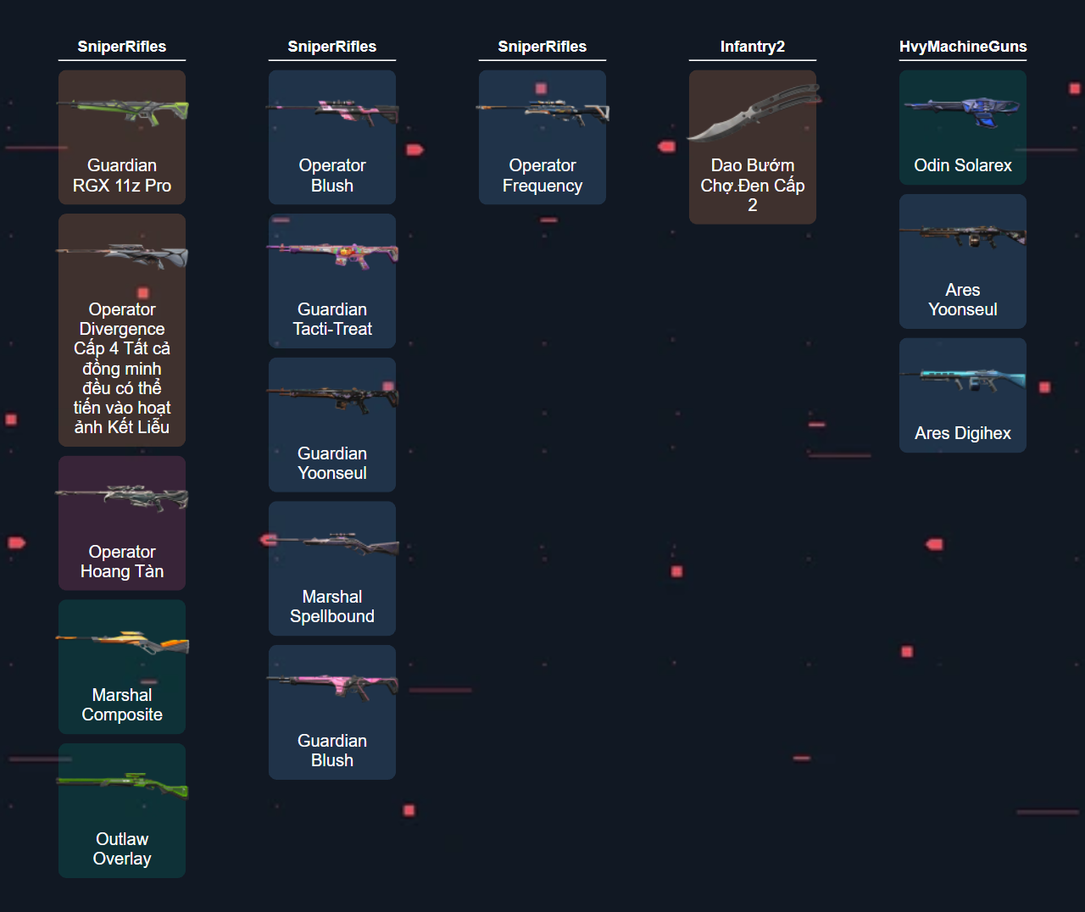The image size is (1085, 912).
Task: Choose the Ares Yoonseul skin card
Action: point(963,261)
